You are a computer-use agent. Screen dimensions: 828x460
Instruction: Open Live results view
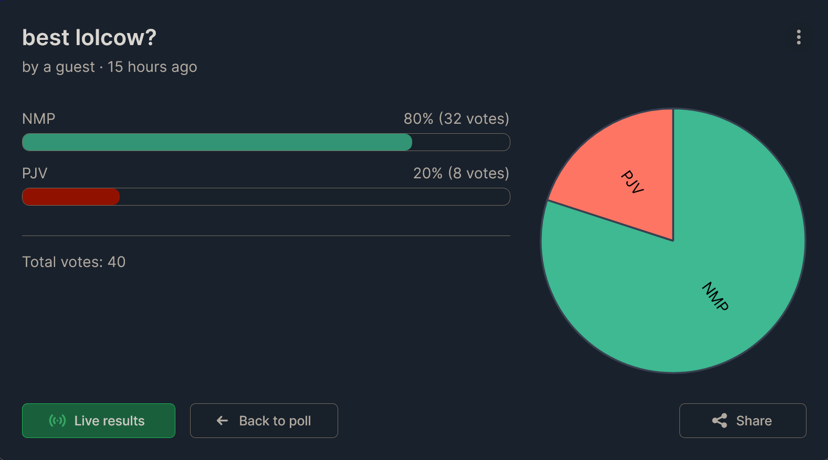[x=99, y=421]
